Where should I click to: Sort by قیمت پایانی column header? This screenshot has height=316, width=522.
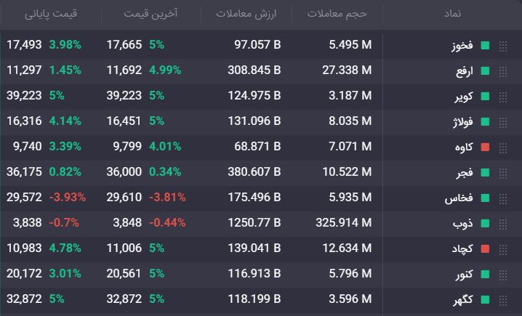coord(51,14)
